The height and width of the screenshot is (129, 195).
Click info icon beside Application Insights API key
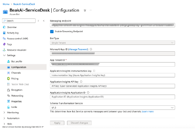pos(81,82)
